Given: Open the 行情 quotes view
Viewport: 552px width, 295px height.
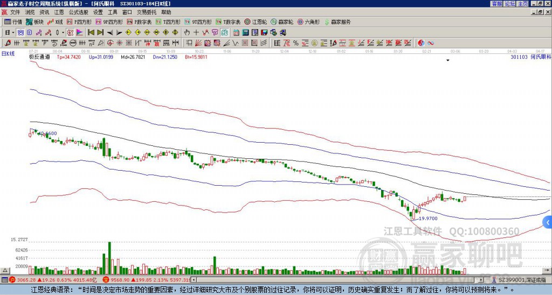Looking at the screenshot, I should pyautogui.click(x=13, y=22).
